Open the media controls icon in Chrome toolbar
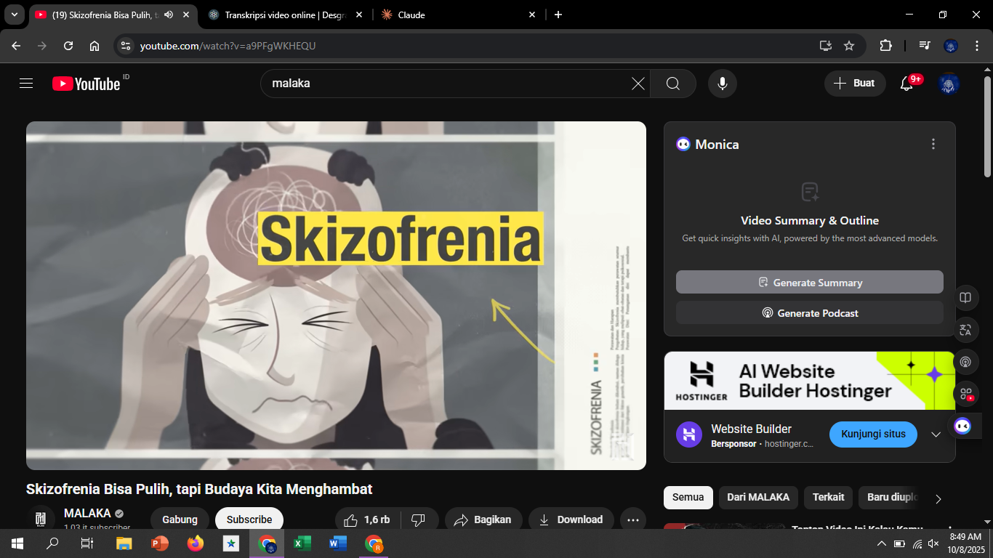The image size is (993, 558). pos(925,46)
